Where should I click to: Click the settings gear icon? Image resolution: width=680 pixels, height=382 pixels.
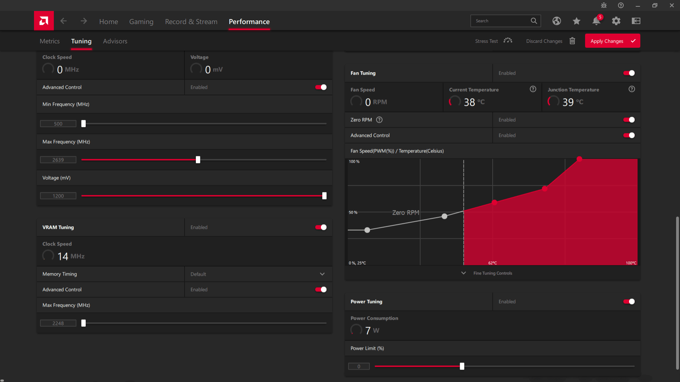[617, 21]
